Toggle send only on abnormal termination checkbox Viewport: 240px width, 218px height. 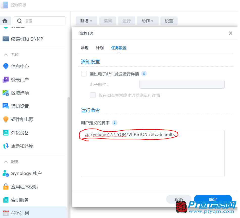tap(93, 95)
